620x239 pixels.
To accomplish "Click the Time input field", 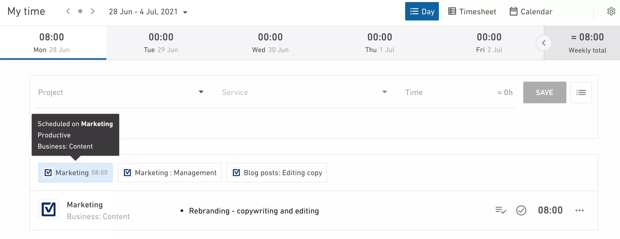I will tap(459, 92).
